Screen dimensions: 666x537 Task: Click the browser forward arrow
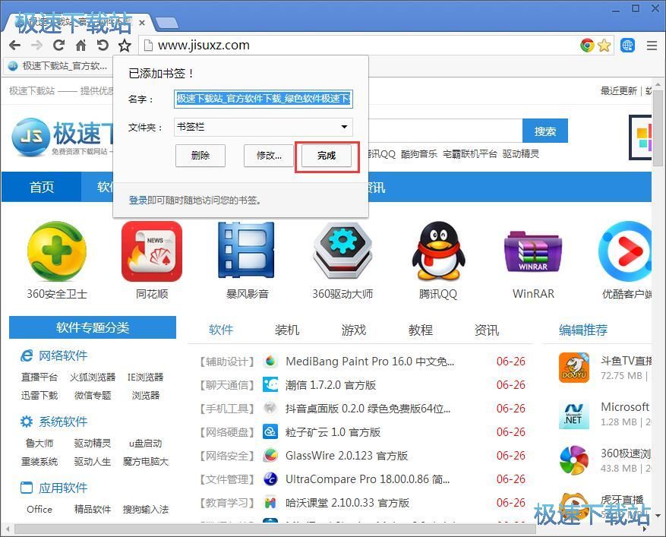37,45
